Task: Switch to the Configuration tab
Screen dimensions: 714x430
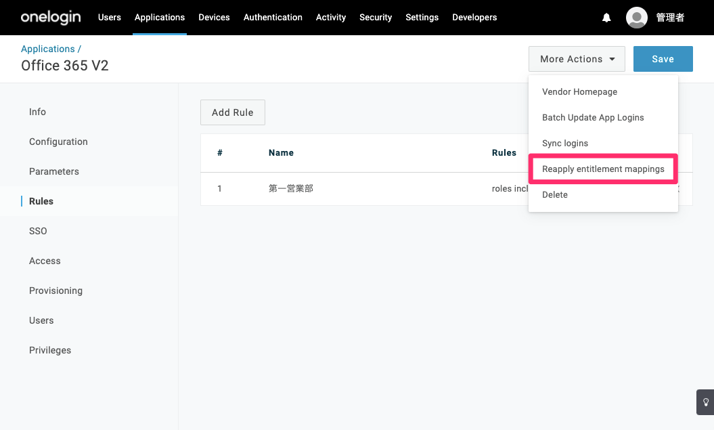Action: coord(58,142)
